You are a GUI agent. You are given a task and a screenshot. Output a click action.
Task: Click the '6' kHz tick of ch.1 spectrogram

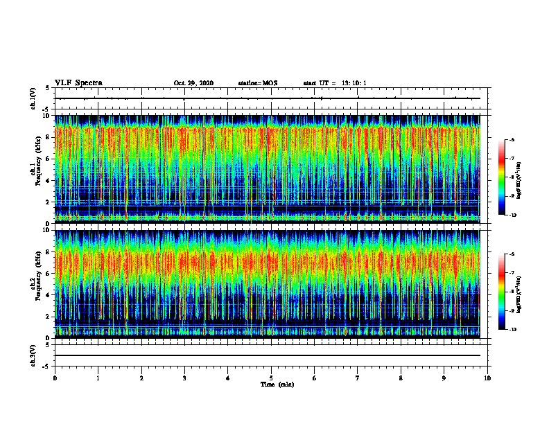pyautogui.click(x=48, y=159)
